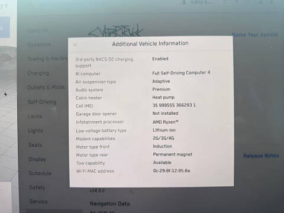The image size is (284, 213).
Task: Open the Dynamics settings
Action: [x=39, y=44]
